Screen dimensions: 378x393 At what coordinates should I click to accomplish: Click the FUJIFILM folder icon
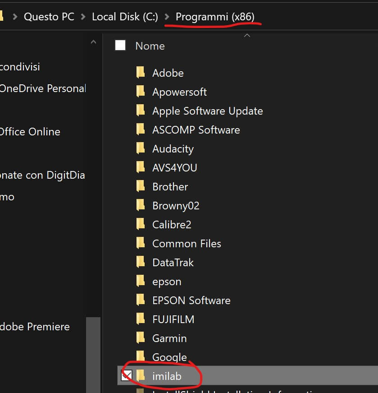coord(141,319)
